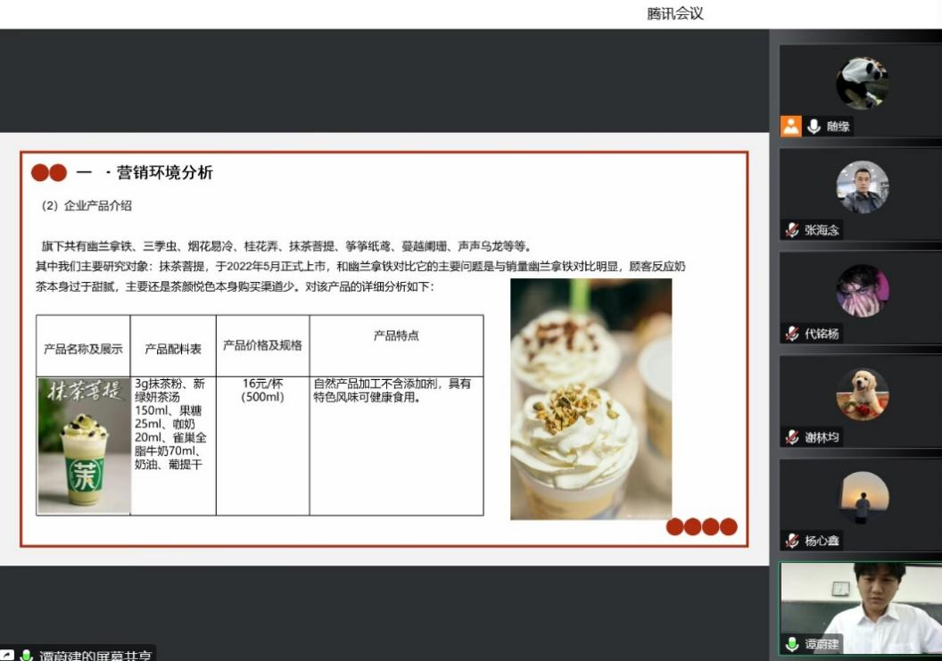Select 张海念's profile photo
The height and width of the screenshot is (661, 942).
pyautogui.click(x=862, y=187)
